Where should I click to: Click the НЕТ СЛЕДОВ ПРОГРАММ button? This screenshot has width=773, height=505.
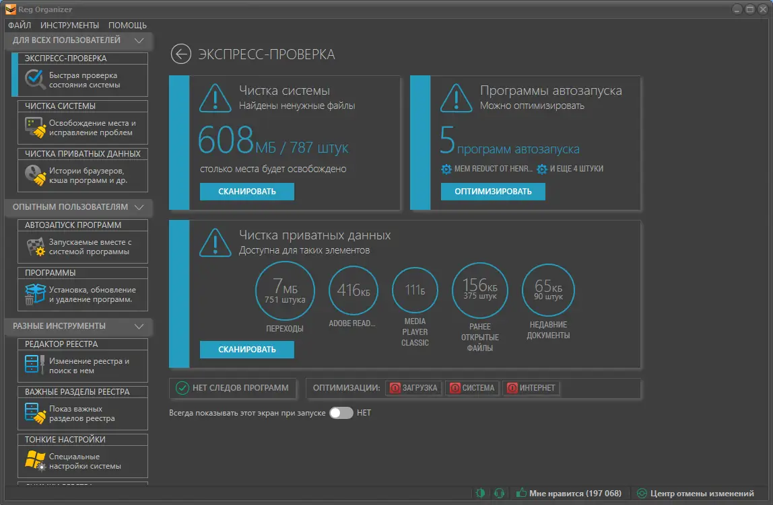[233, 388]
